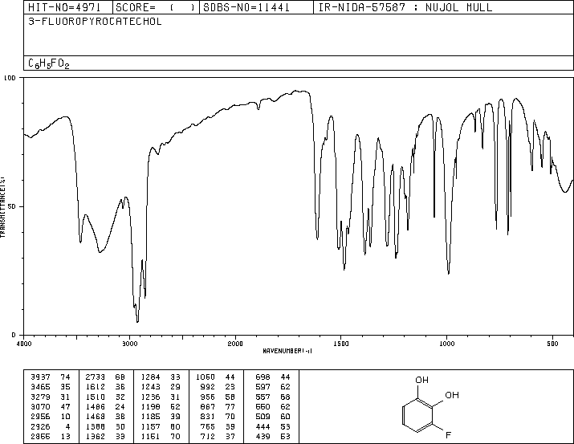The width and height of the screenshot is (574, 444).
Task: Click peak value 1157 in the table
Action: point(150,426)
